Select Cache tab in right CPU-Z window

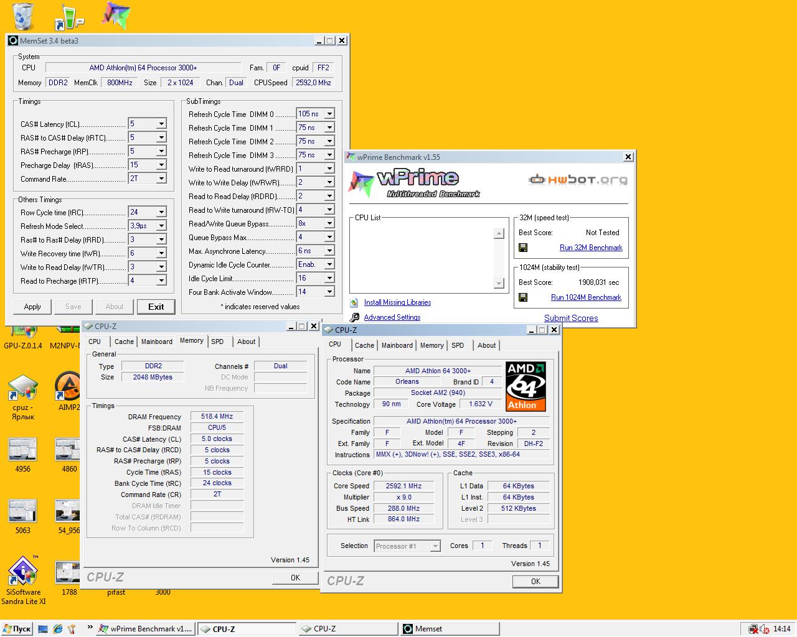pyautogui.click(x=364, y=345)
